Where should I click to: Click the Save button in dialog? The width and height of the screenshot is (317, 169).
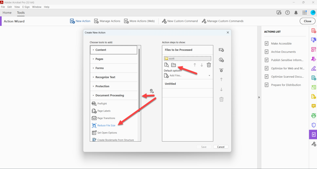click(204, 147)
